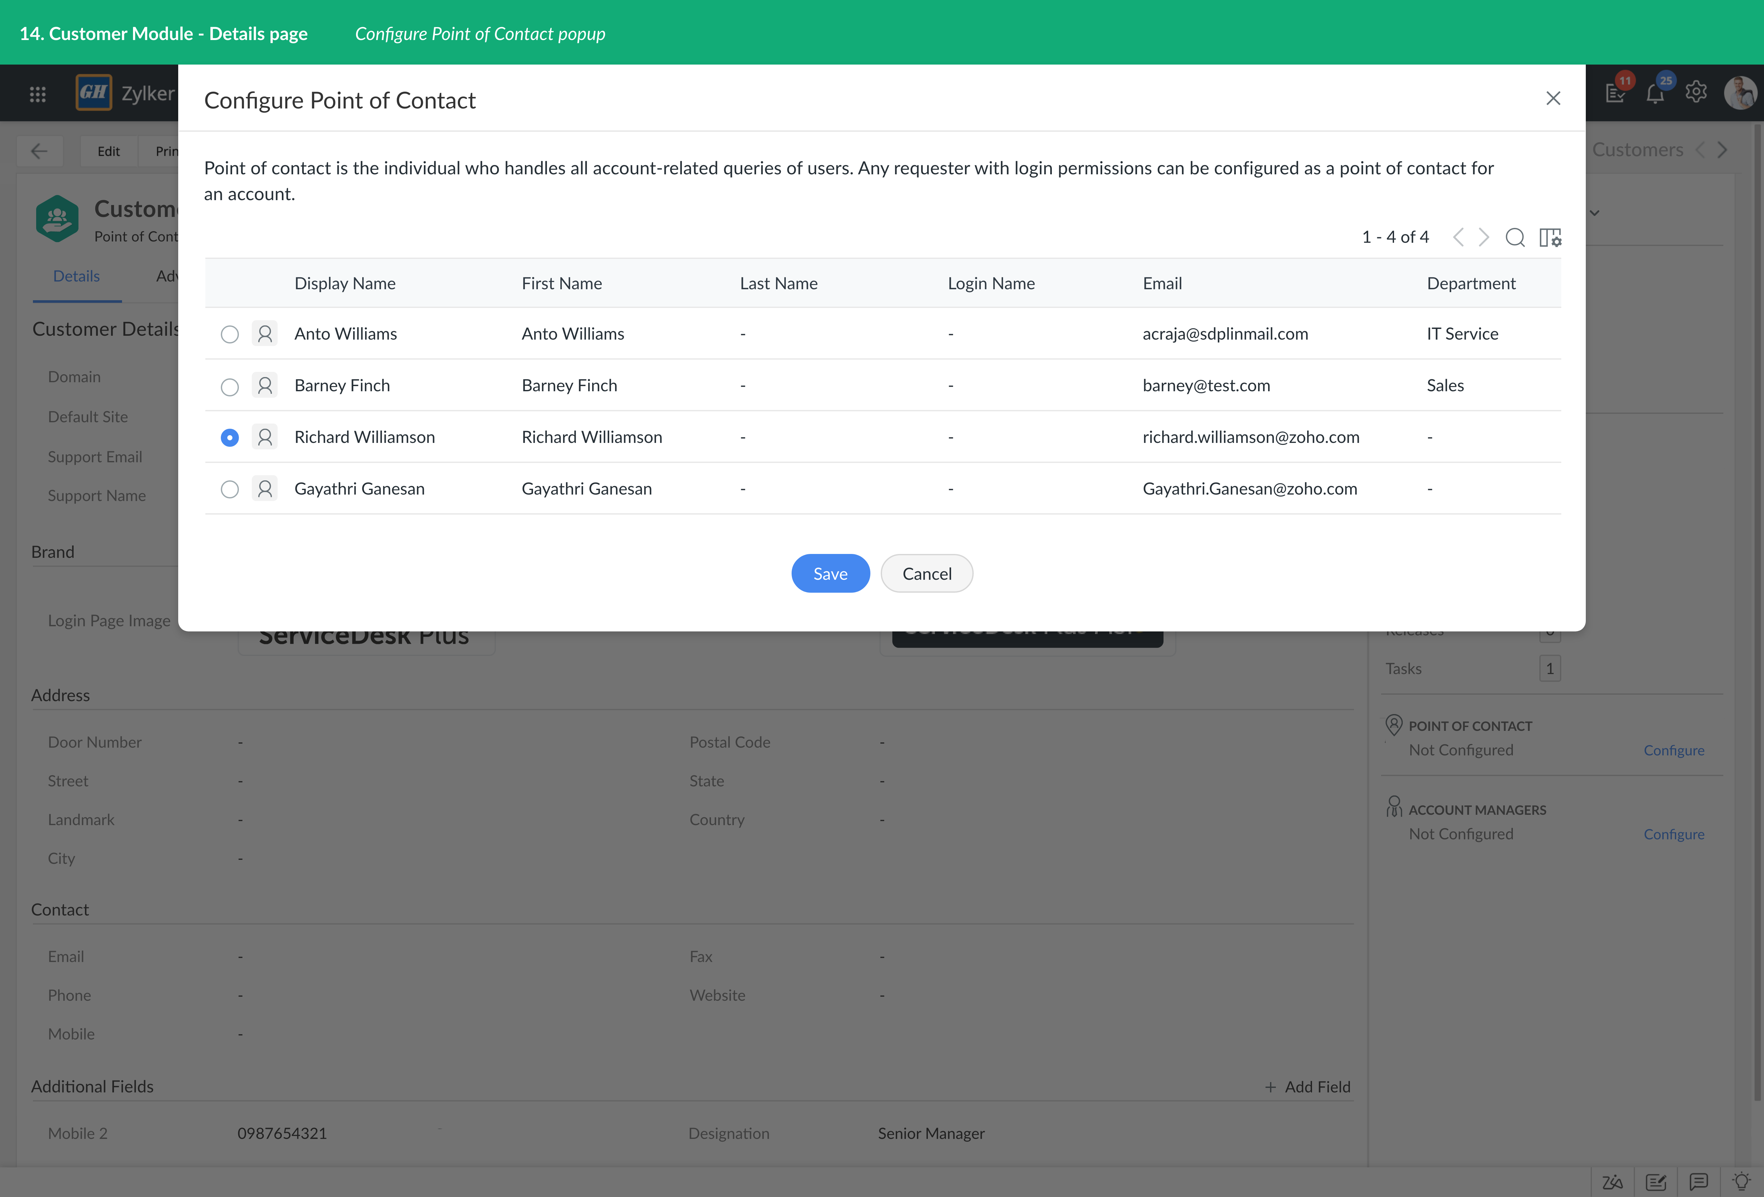1764x1197 pixels.
Task: Open the settings gear icon
Action: click(x=1697, y=92)
